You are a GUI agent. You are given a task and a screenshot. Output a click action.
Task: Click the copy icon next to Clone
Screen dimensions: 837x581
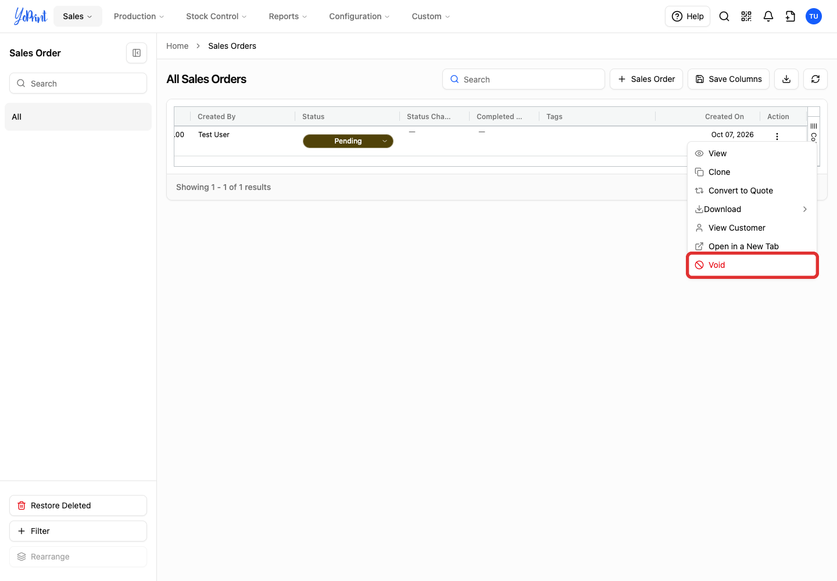(x=699, y=172)
